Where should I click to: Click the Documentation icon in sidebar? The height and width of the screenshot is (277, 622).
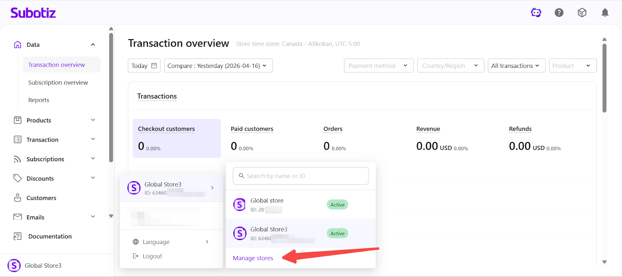click(17, 236)
